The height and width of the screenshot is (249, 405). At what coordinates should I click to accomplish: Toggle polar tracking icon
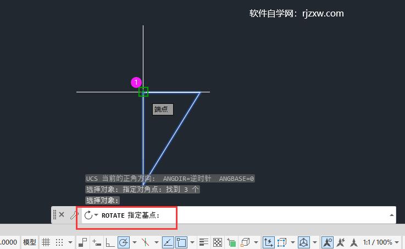coord(124,242)
